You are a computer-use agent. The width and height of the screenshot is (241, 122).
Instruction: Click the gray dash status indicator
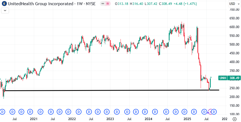[103, 4]
